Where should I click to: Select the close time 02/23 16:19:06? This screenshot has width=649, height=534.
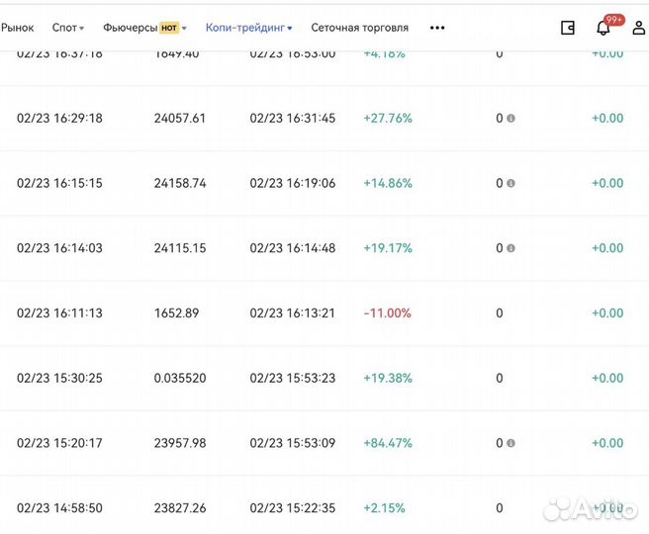click(292, 183)
